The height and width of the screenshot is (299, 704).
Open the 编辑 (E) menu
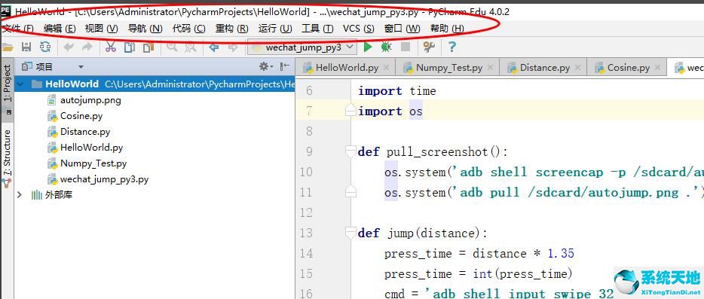(x=60, y=29)
